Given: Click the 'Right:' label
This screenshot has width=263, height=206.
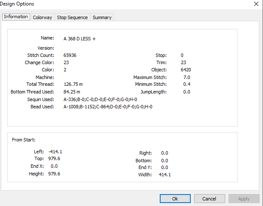Looking at the screenshot, I should pos(145,153).
